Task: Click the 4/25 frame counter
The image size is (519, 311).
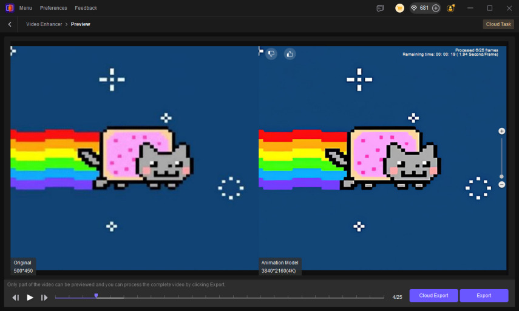Action: coord(397,297)
